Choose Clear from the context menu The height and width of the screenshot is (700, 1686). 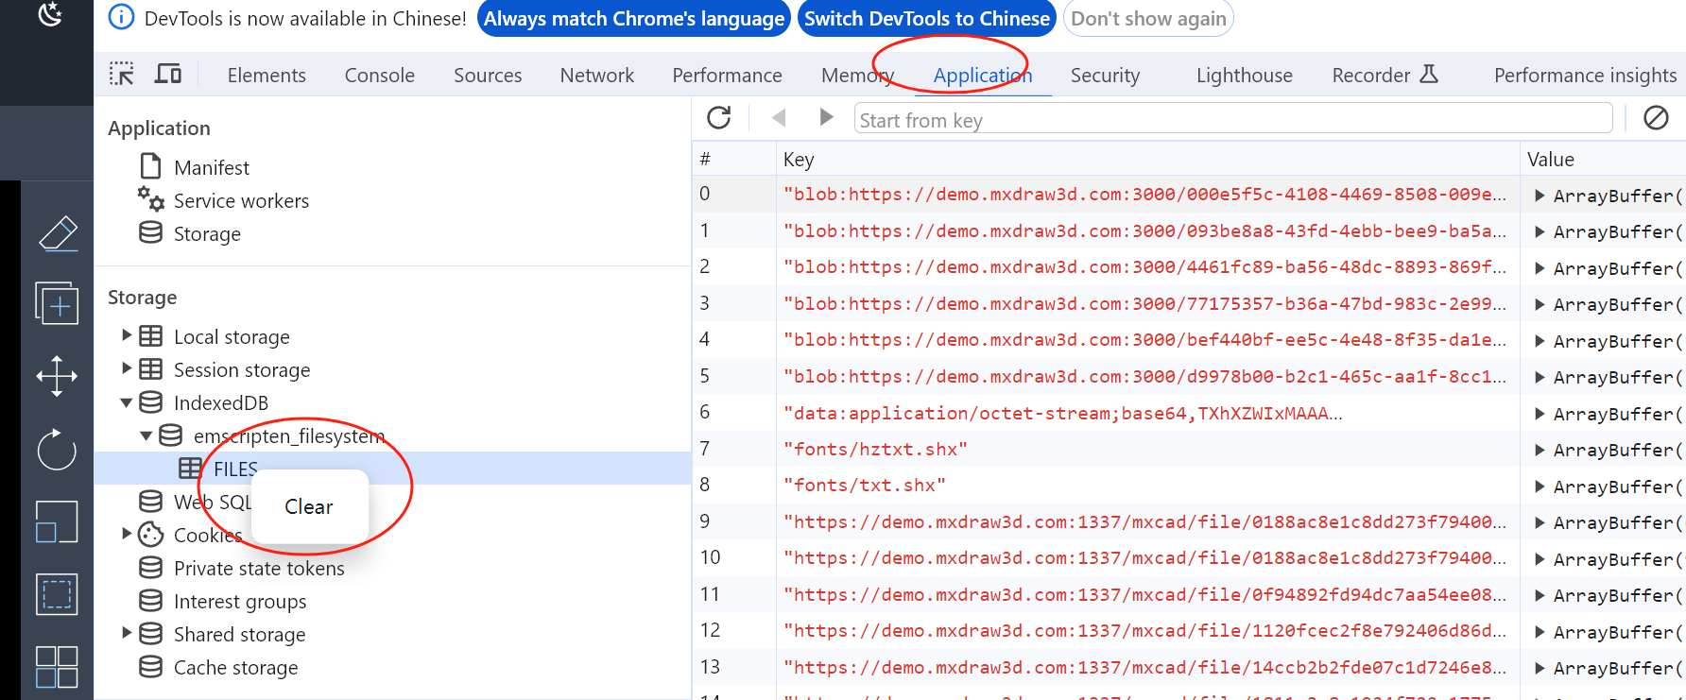pyautogui.click(x=309, y=507)
